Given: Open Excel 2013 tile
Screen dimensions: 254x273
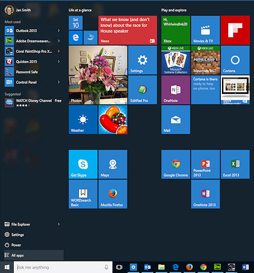Looking at the screenshot, I should point(235,165).
